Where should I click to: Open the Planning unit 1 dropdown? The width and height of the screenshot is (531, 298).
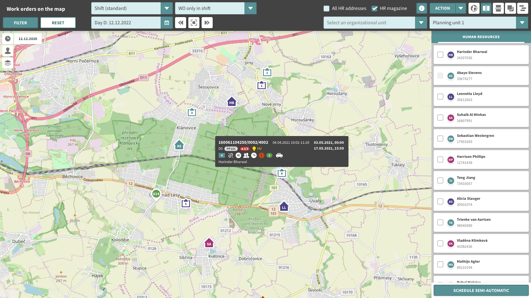(479, 23)
